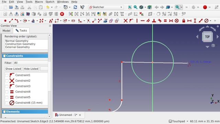Screen dimensions: 220x124
Task: Apply equal constraint
Action: point(165,21)
